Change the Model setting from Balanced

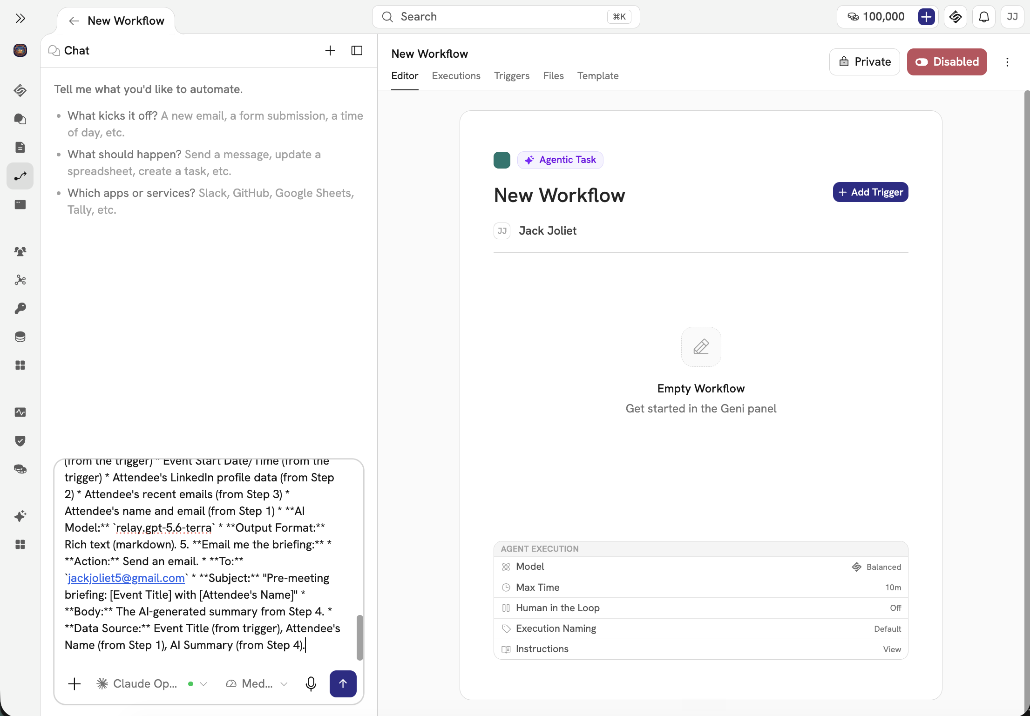[x=701, y=567]
